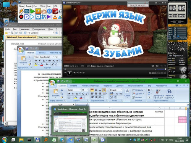The width and height of the screenshot is (191, 143).
Task: Open the Файл menu in PDF viewer
Action: (x=8, y=29)
